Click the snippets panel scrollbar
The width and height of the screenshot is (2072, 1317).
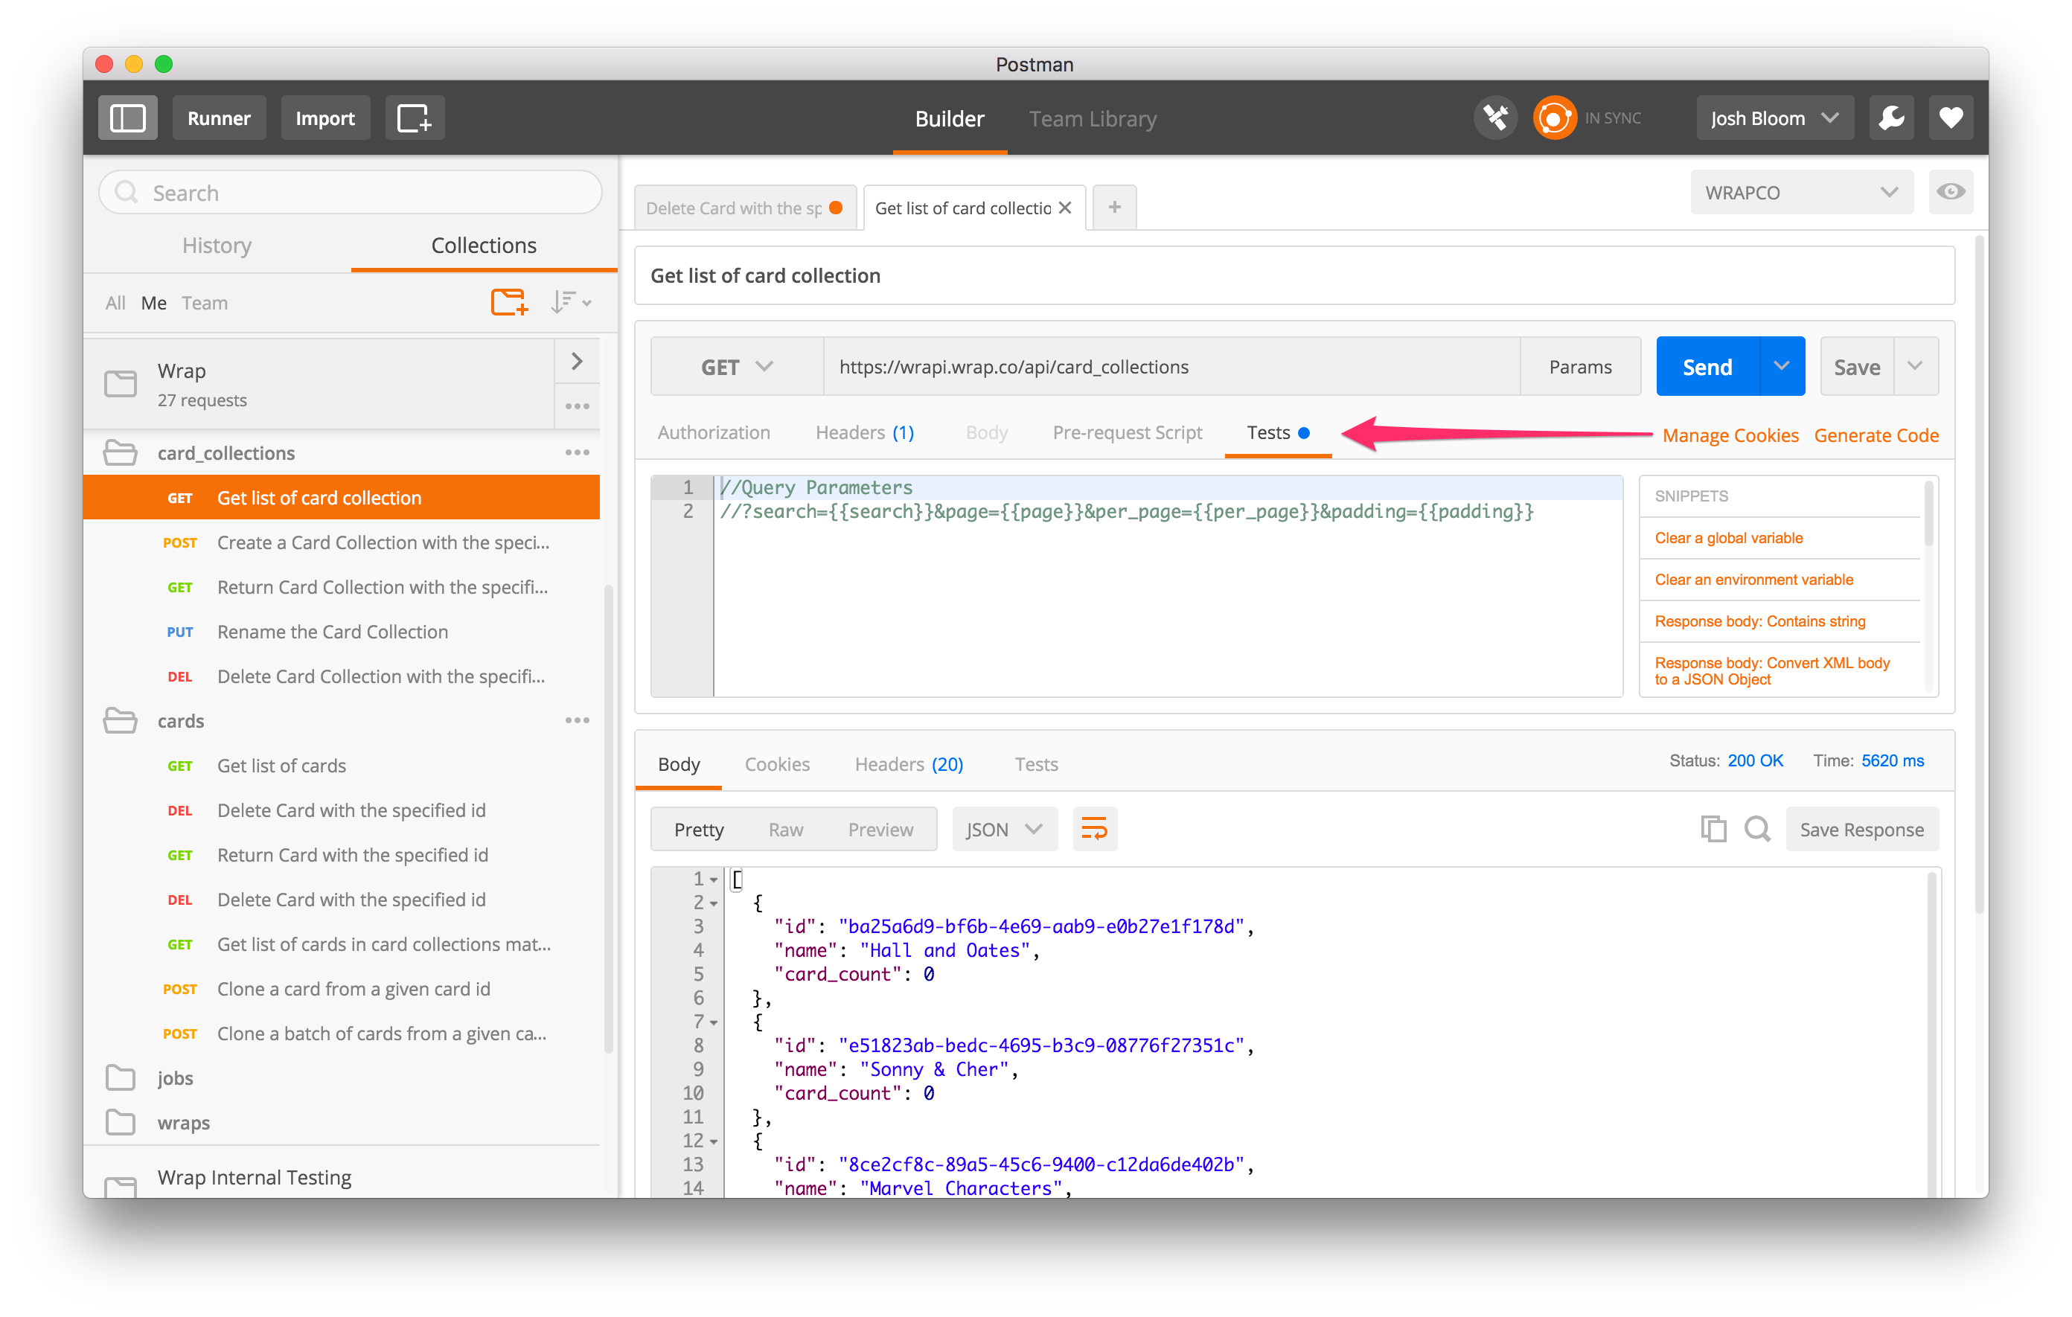[1928, 513]
